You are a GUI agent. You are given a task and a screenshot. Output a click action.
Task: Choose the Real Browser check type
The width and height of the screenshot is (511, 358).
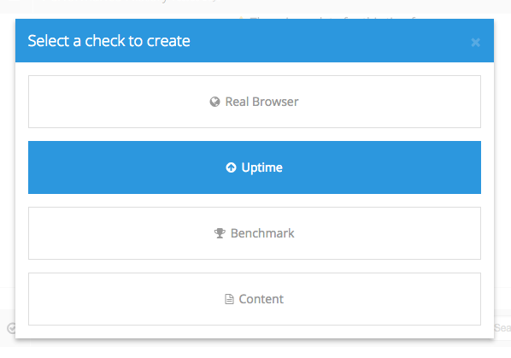click(255, 102)
